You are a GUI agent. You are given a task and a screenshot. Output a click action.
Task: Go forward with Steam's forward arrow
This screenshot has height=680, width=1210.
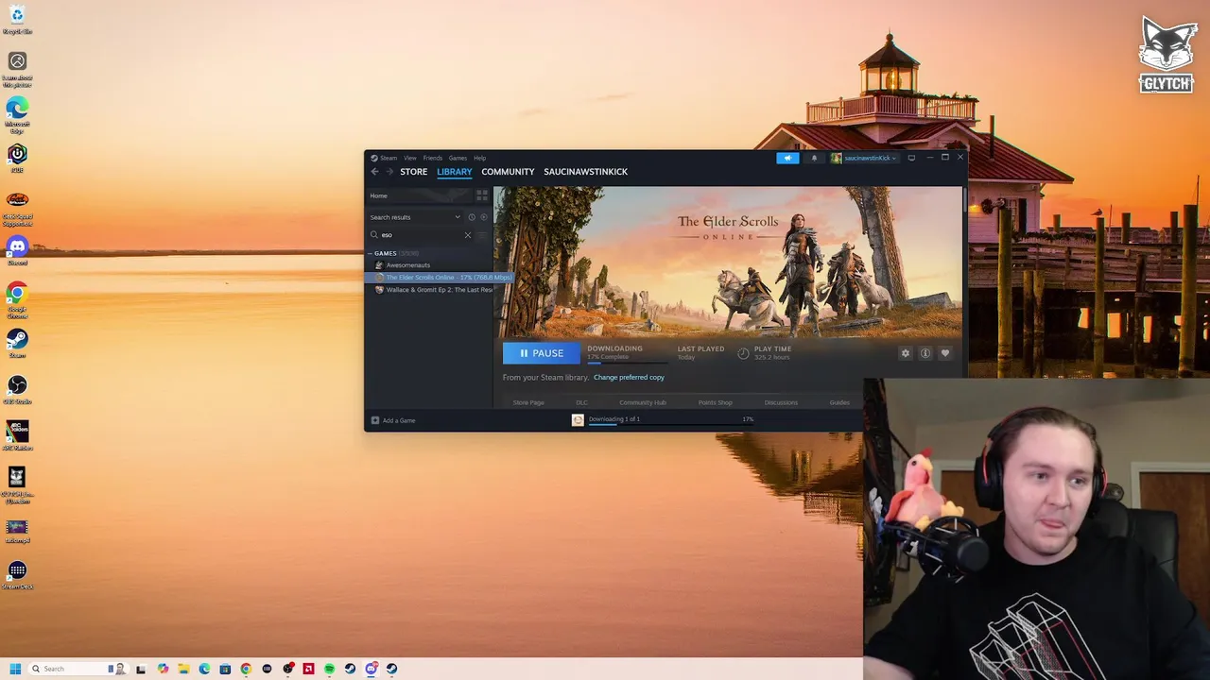click(x=389, y=172)
